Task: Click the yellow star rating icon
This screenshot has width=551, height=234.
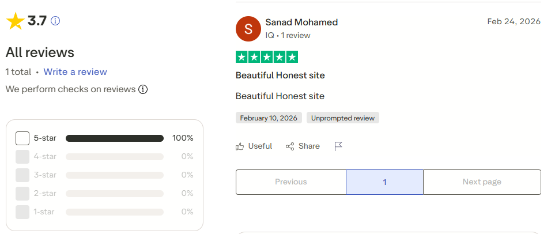Action: point(15,21)
